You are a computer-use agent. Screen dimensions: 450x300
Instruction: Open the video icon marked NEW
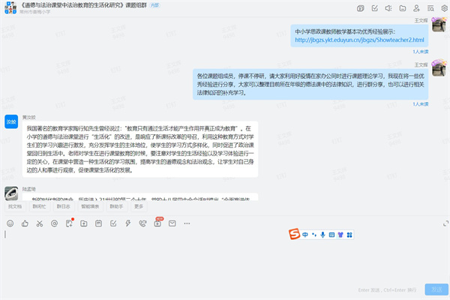coord(157,223)
